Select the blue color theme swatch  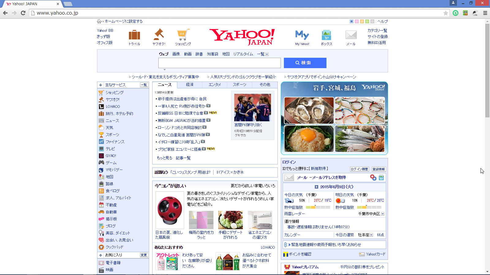pos(352,21)
